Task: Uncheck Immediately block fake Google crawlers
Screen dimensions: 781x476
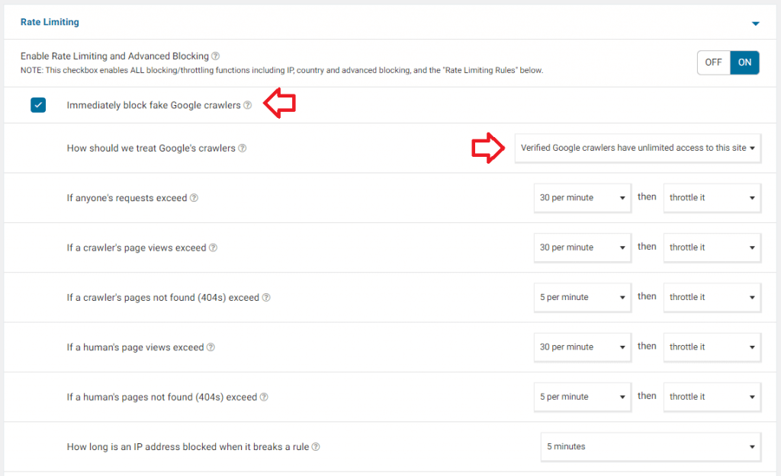Action: tap(38, 105)
